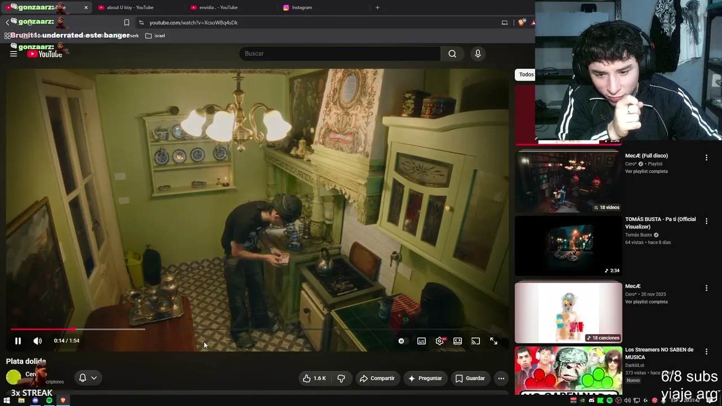Click the Guardar save button

pos(470,378)
